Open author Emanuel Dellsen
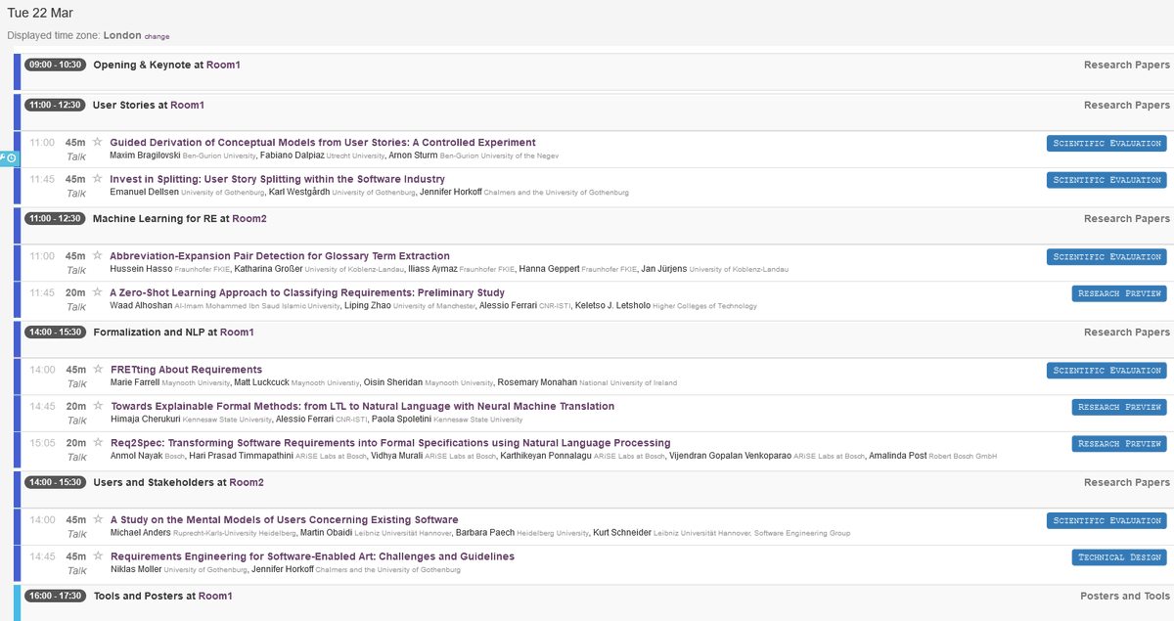The image size is (1174, 621). [x=145, y=193]
